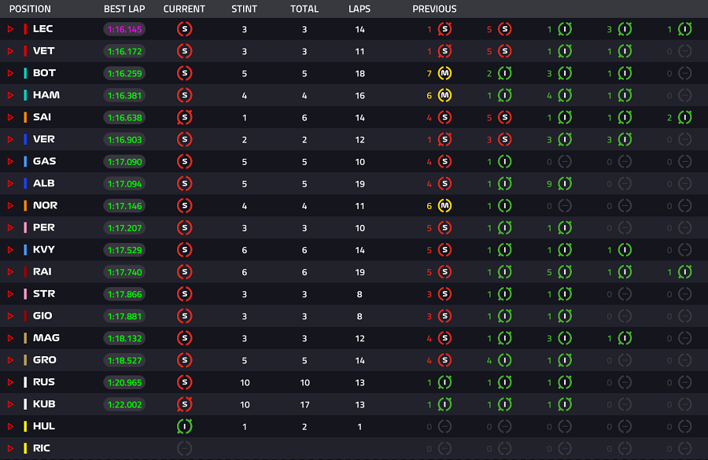The height and width of the screenshot is (460, 708).
Task: Click PER's previous soft tyre icon
Action: (x=444, y=228)
